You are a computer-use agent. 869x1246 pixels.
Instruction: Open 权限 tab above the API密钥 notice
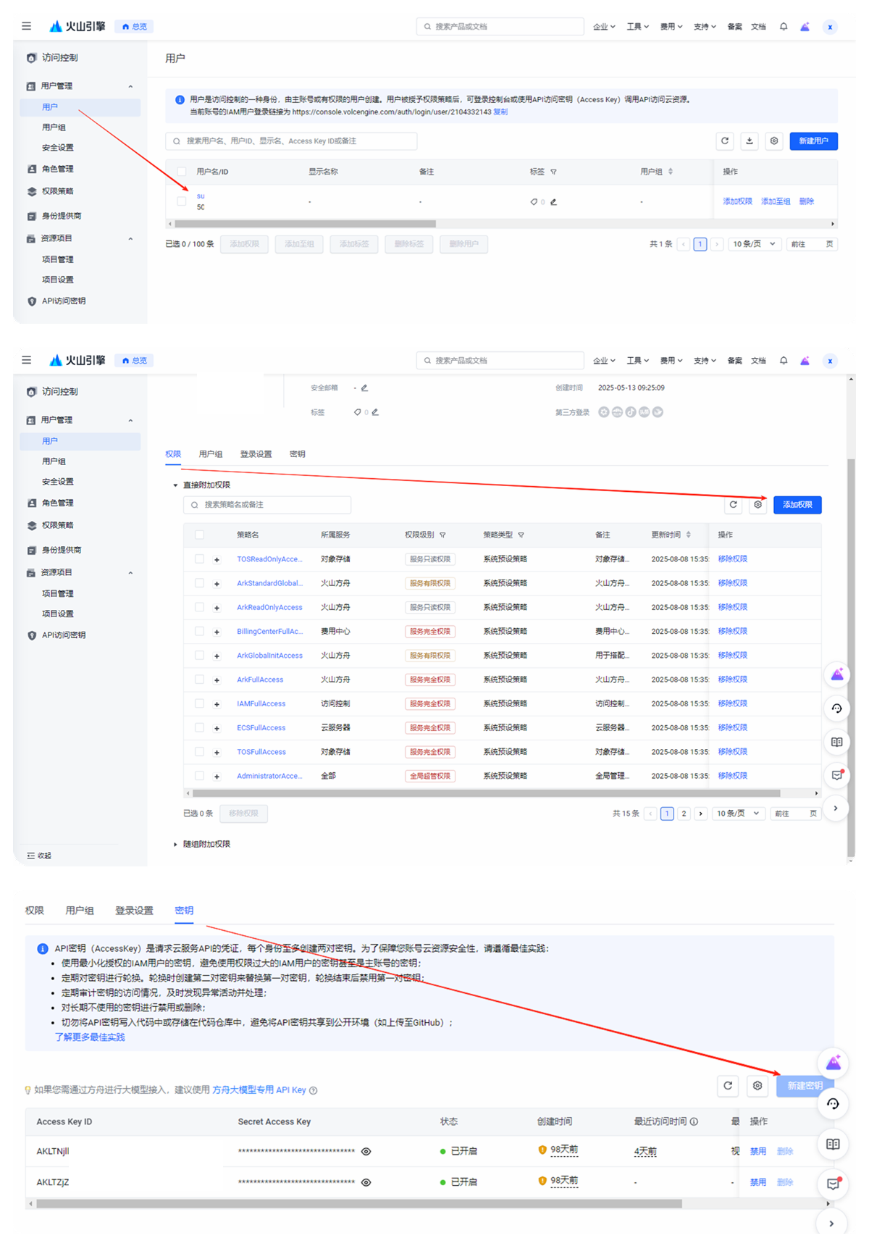point(34,911)
